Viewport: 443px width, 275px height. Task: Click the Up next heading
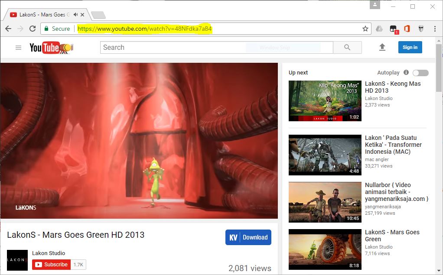pos(298,73)
